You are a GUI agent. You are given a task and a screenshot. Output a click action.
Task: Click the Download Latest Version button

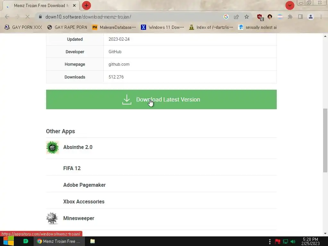[x=161, y=99]
